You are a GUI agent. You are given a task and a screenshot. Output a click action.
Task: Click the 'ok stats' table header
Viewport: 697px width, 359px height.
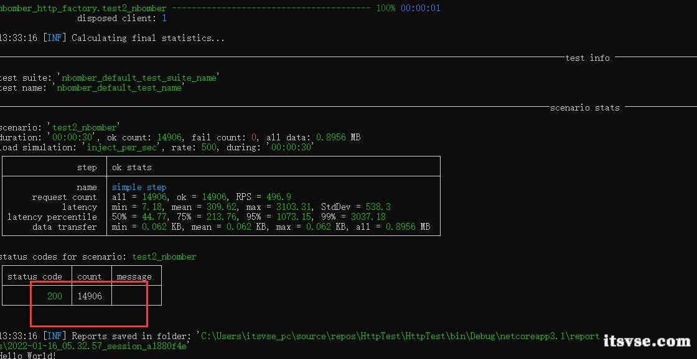coord(131,167)
